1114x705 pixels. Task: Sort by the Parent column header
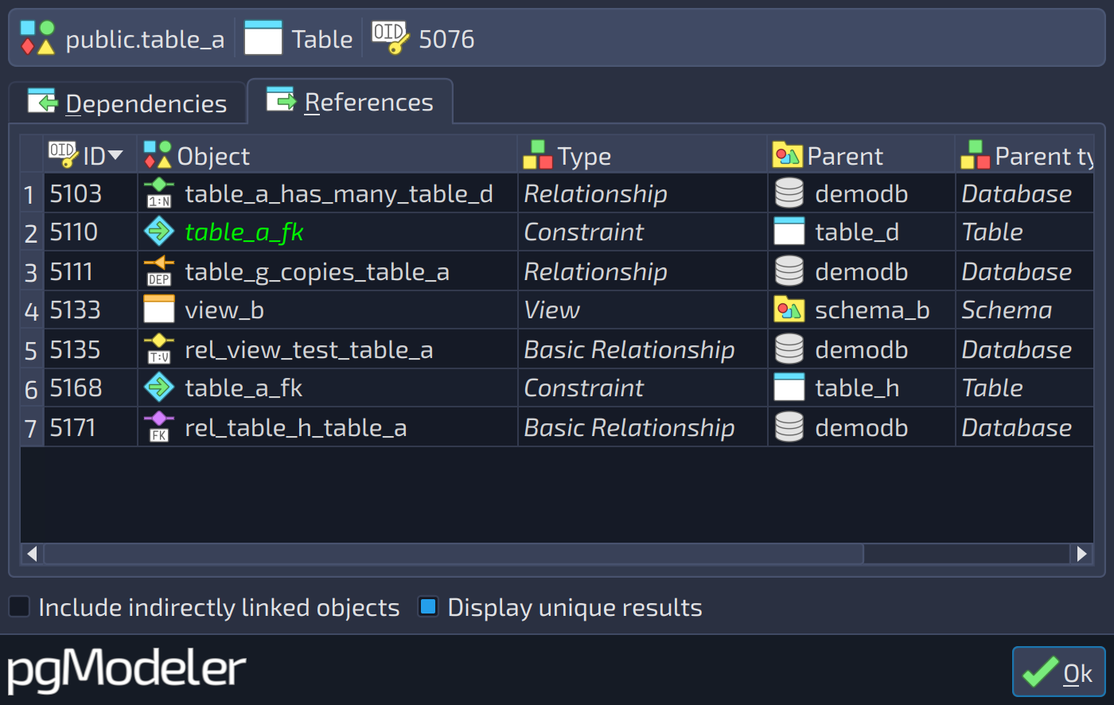click(862, 154)
